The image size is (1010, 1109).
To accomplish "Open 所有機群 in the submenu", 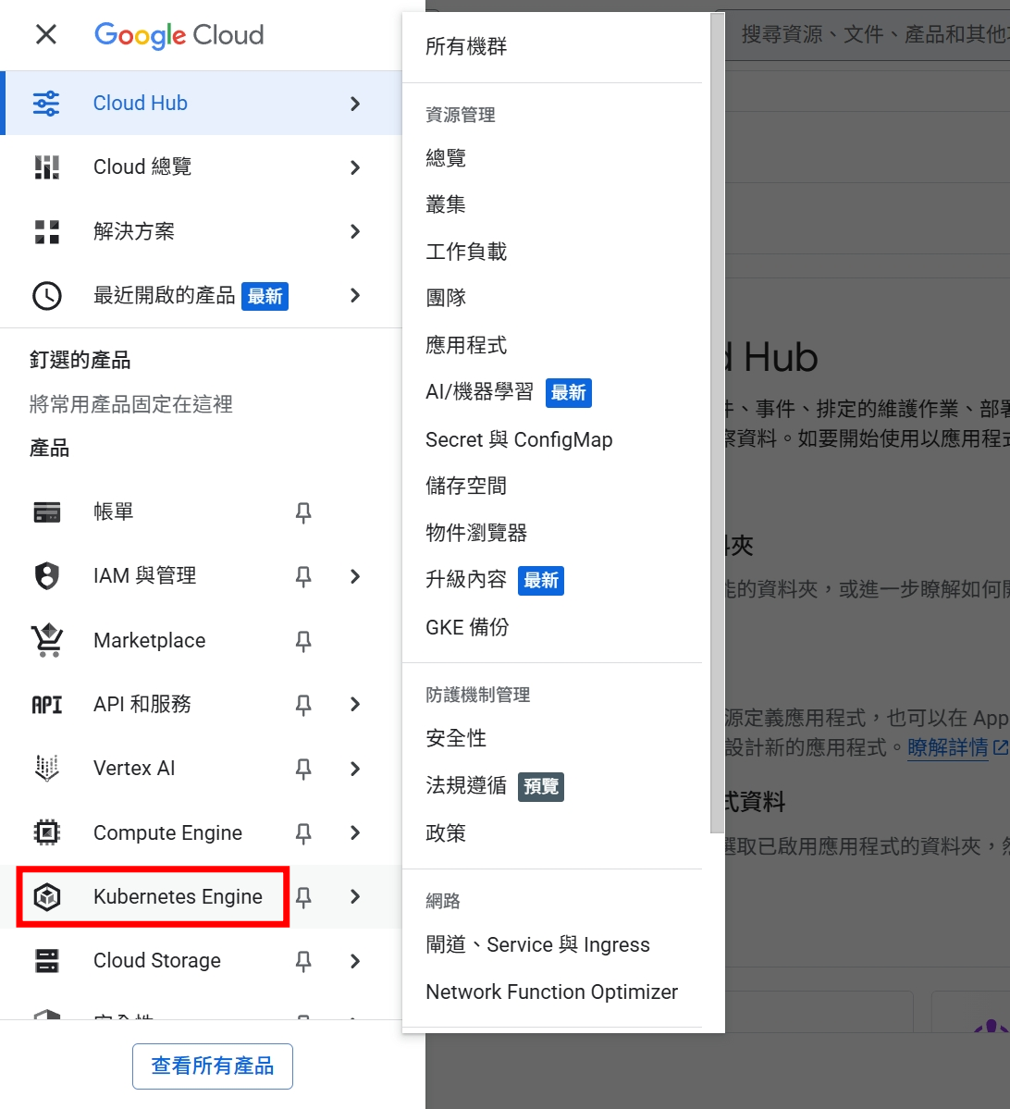I will tap(466, 46).
